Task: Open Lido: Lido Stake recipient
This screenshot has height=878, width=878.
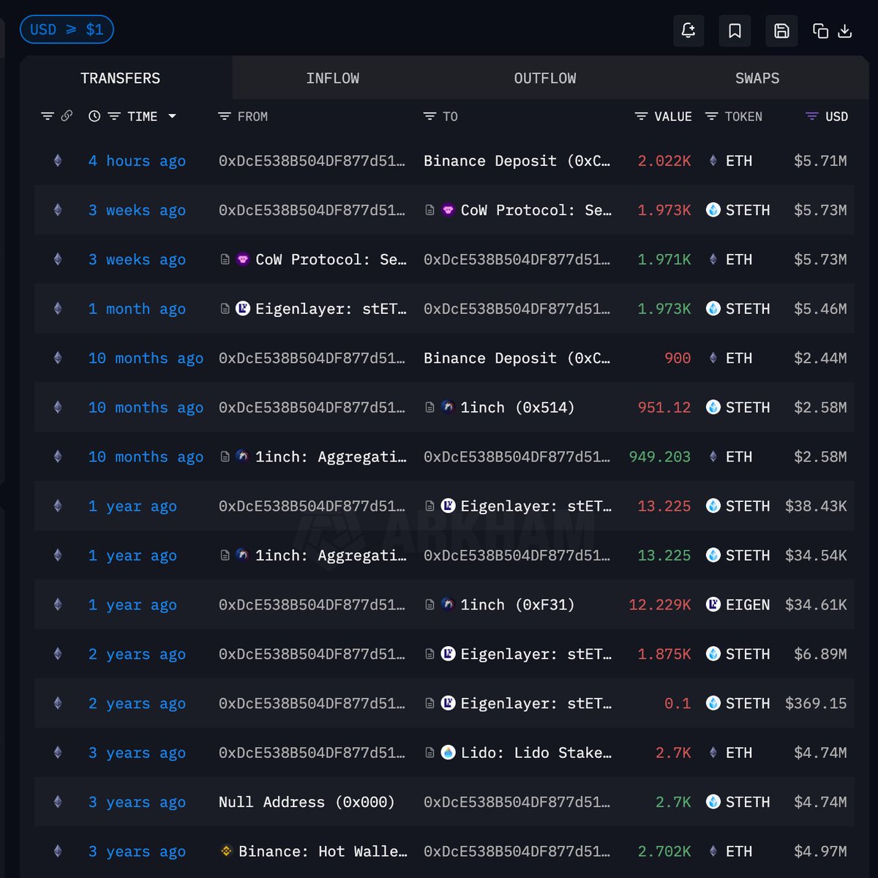Action: pyautogui.click(x=536, y=753)
